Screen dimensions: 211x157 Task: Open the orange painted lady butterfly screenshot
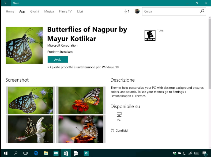[81, 129]
